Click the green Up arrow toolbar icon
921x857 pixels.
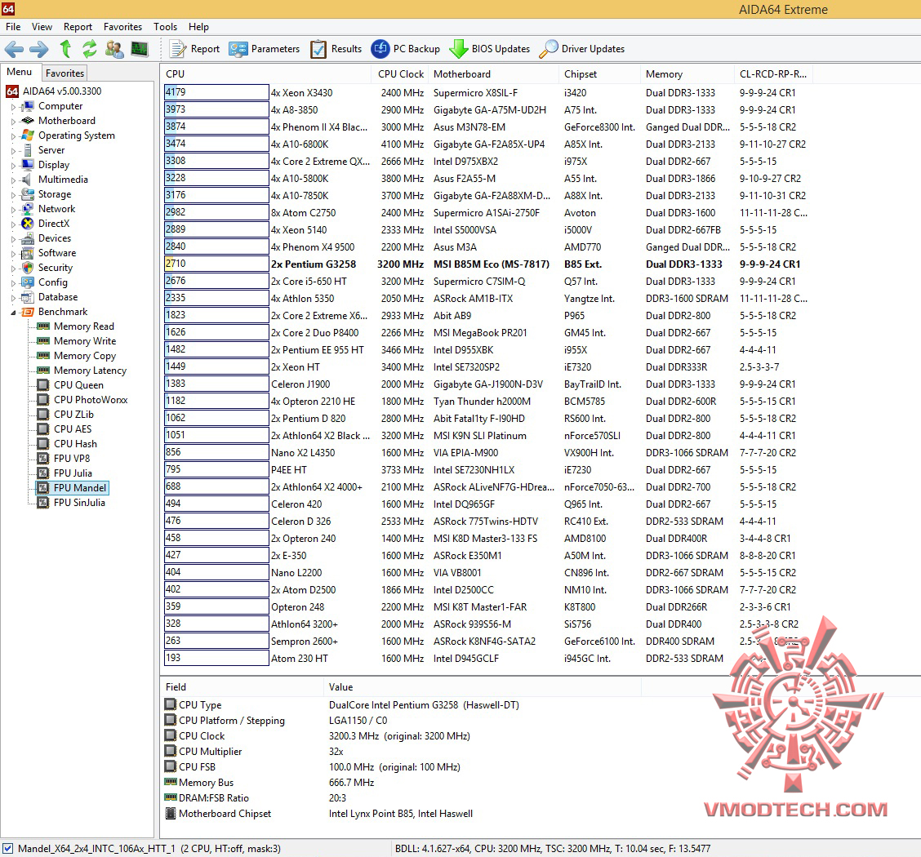[66, 49]
